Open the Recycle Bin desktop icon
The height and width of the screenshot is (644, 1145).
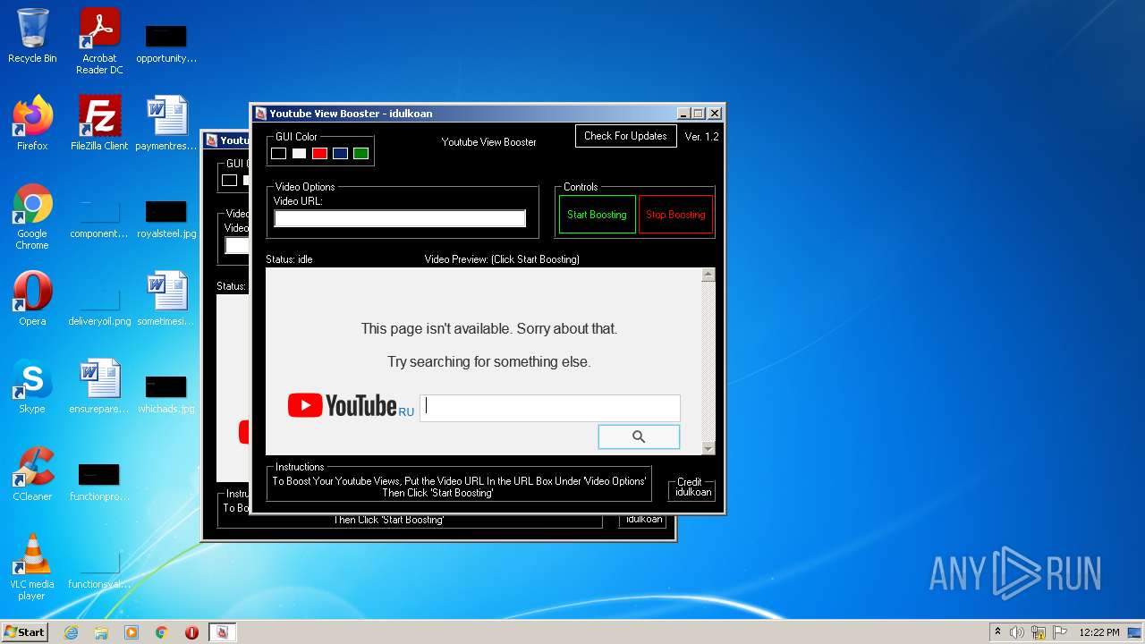32,36
